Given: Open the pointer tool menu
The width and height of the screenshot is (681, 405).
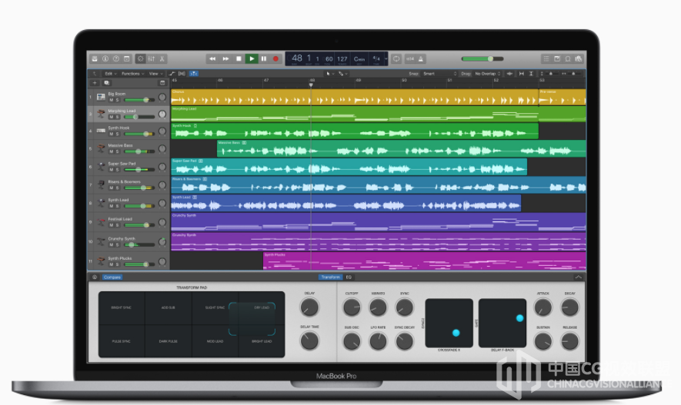Looking at the screenshot, I should [329, 74].
